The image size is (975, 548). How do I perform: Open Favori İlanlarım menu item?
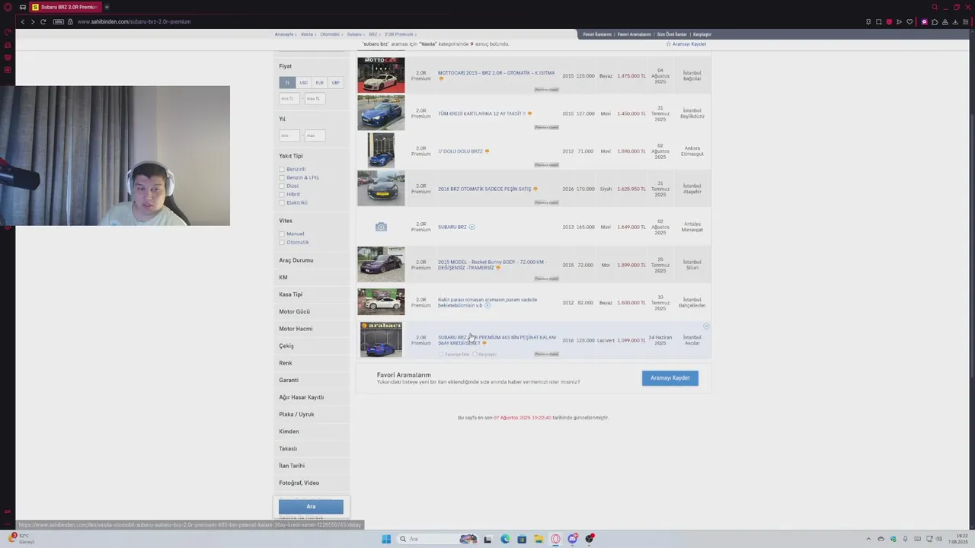tap(597, 34)
